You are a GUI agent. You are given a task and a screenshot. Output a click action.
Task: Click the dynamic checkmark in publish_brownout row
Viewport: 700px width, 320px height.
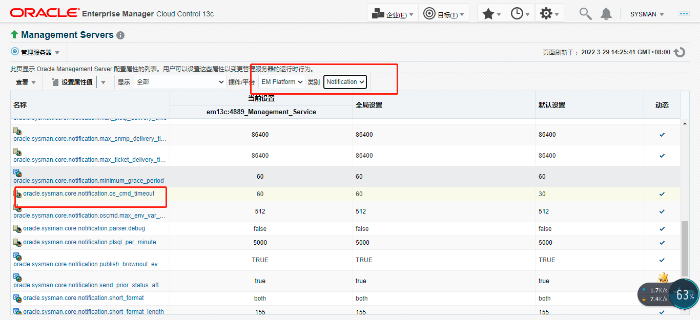tap(662, 260)
